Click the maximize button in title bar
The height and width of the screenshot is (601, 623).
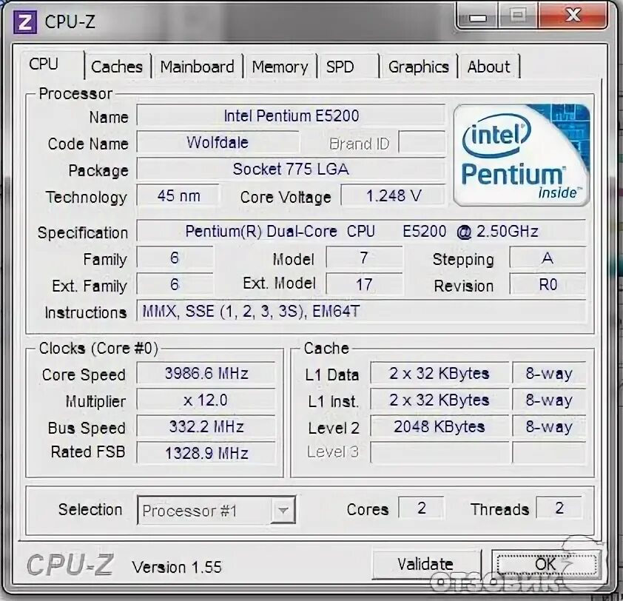coord(518,16)
